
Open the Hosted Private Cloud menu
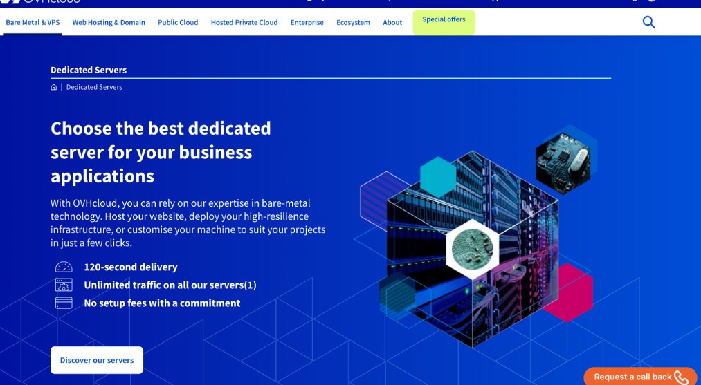[244, 22]
